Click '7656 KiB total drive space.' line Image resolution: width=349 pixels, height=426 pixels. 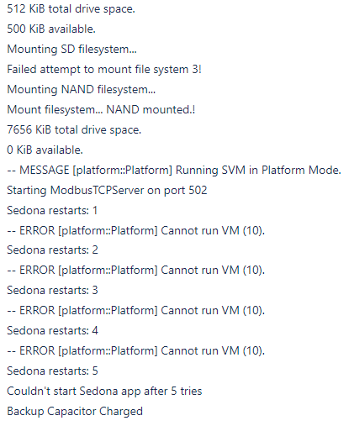pos(74,130)
